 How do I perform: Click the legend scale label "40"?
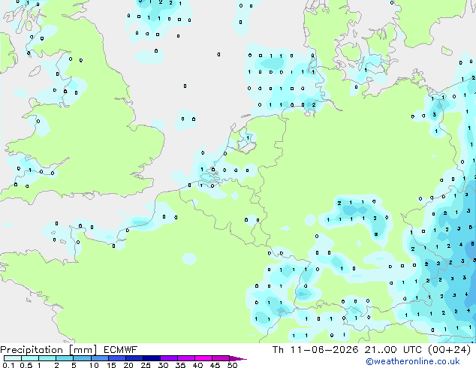[198, 365]
